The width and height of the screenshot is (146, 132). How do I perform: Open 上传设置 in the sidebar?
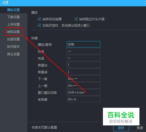click(x=13, y=25)
